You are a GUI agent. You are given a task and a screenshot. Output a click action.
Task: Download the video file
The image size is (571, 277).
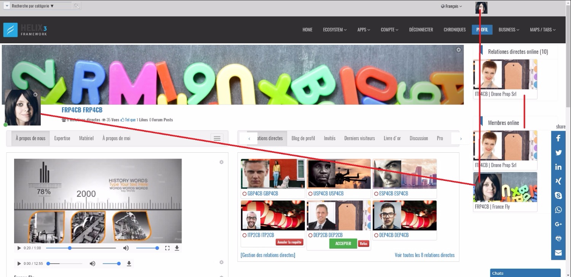coord(177,248)
